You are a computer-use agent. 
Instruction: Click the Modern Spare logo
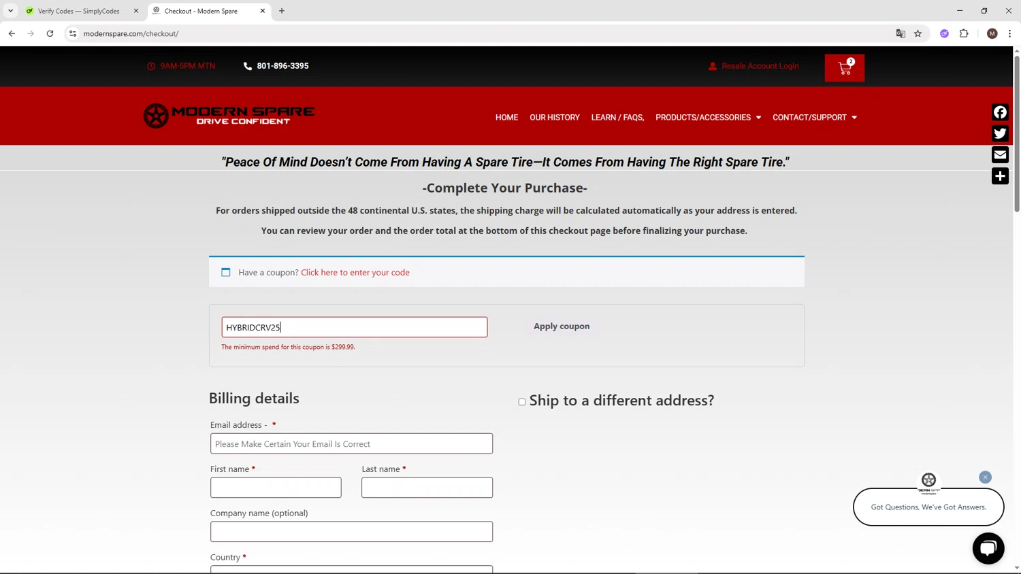pyautogui.click(x=229, y=116)
